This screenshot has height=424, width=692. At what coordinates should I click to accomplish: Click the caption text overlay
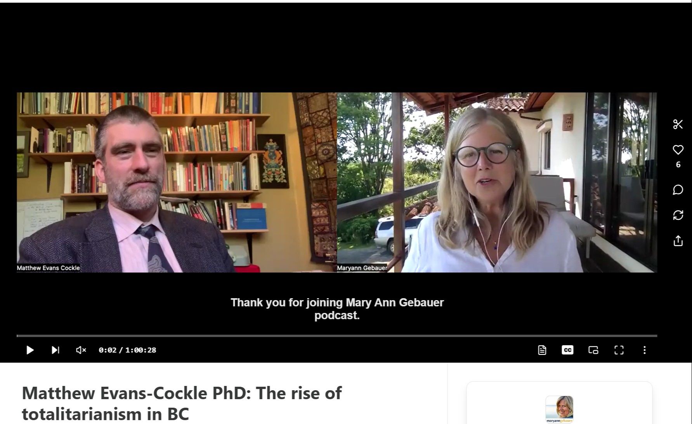(337, 309)
